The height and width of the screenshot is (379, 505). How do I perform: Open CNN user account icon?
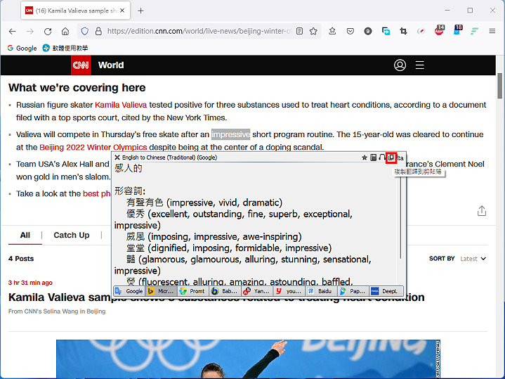point(400,65)
